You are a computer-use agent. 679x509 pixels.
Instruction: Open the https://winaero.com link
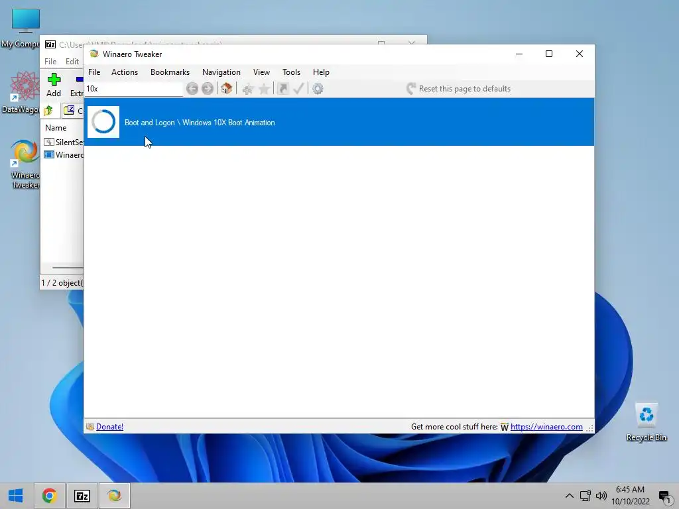[x=546, y=427]
